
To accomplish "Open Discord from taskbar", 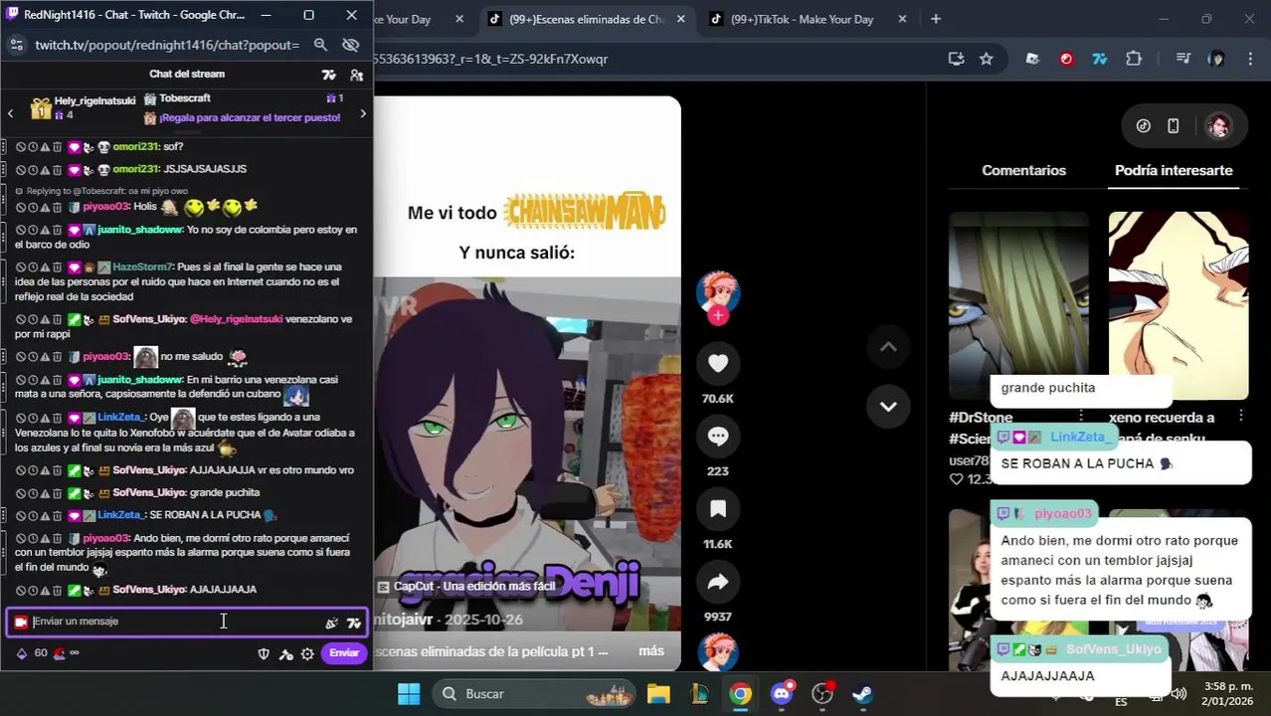I will coord(782,693).
